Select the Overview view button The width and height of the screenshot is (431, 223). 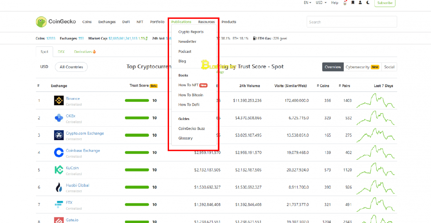coord(333,67)
